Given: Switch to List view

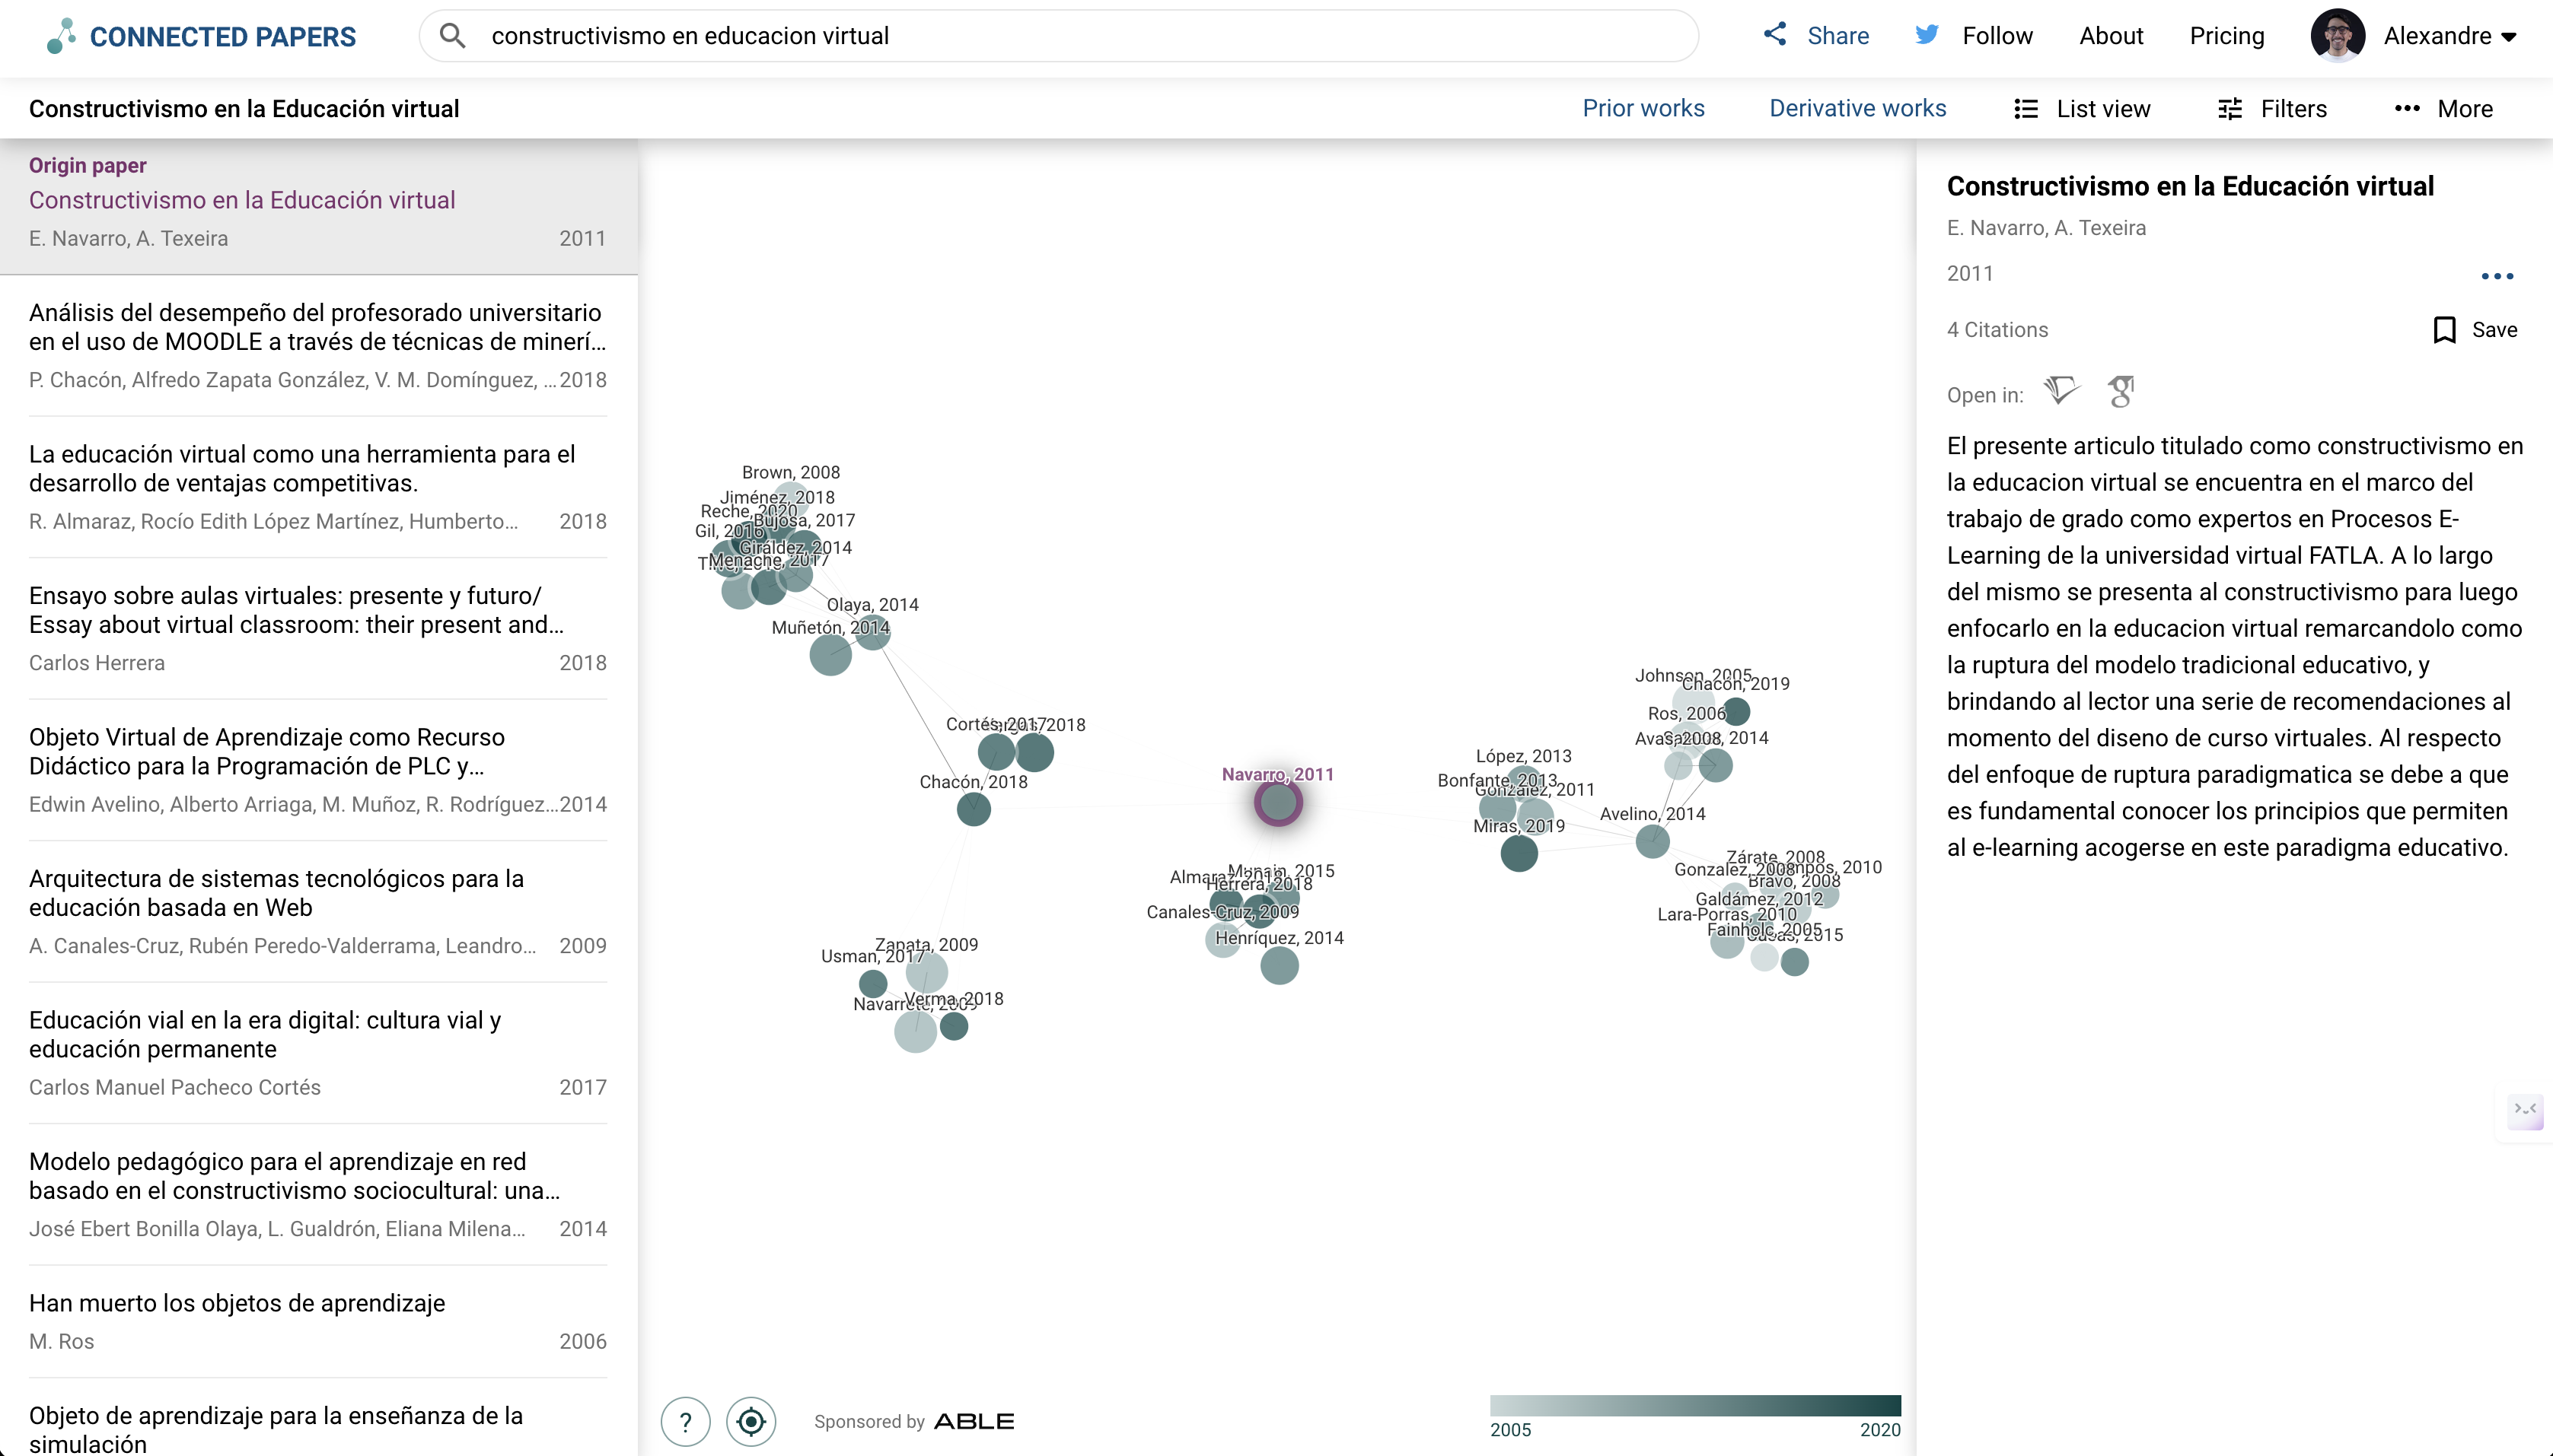Looking at the screenshot, I should click(2083, 108).
